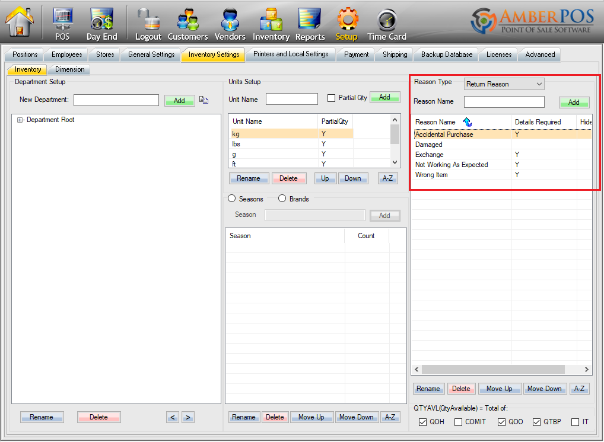Click Add next to New Department
Image resolution: width=604 pixels, height=442 pixels.
pyautogui.click(x=180, y=100)
